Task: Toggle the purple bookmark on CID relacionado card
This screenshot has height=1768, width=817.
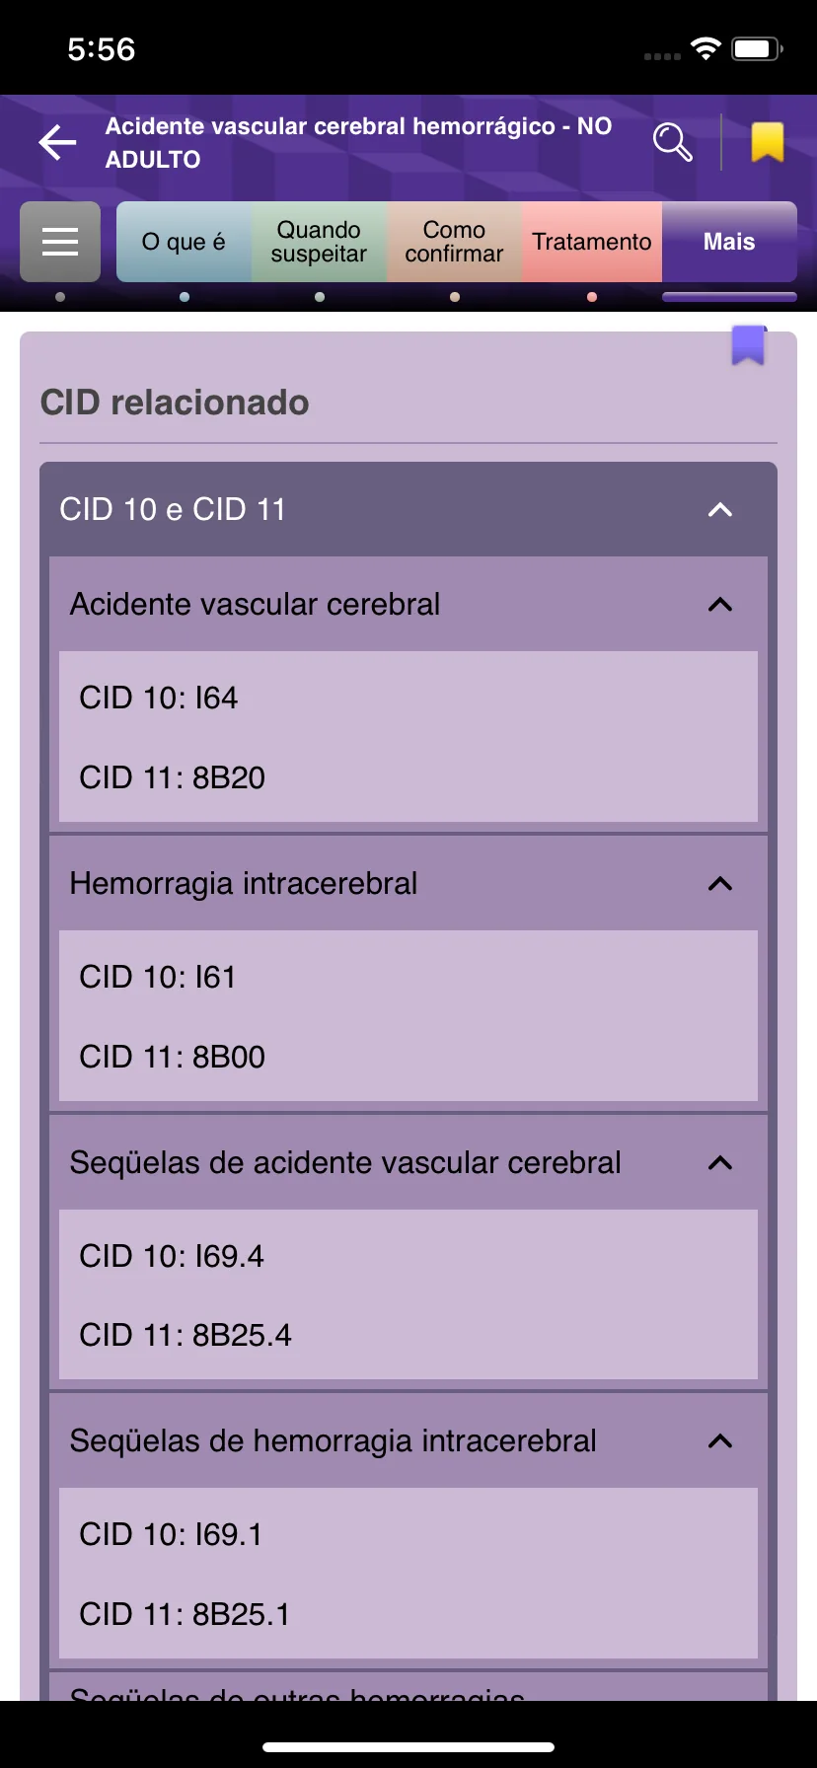Action: coord(749,345)
